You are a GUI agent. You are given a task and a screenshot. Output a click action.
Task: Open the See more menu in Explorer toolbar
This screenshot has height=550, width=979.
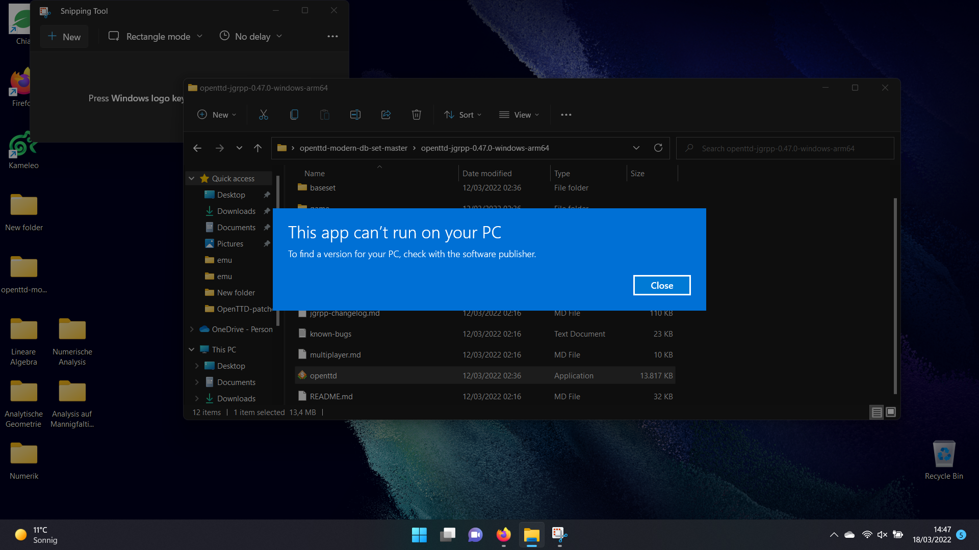[x=566, y=115]
